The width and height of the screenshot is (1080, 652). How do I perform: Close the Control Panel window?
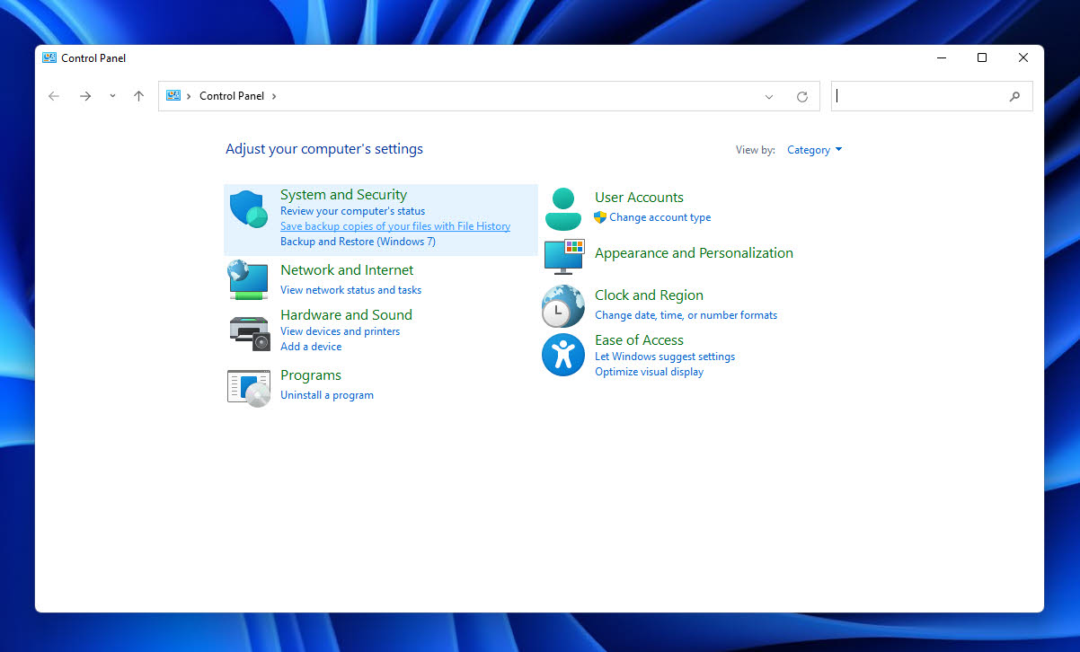1023,57
